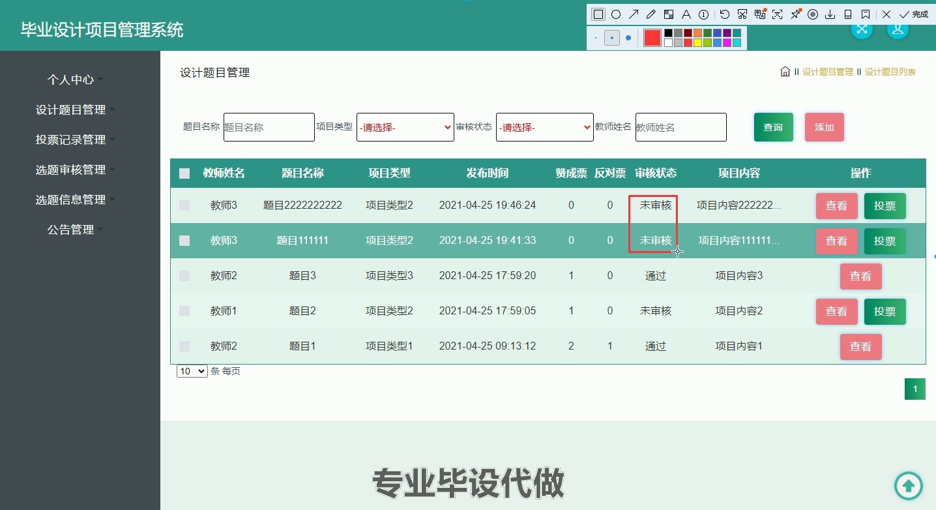Pin the screenshot to screen
Image resolution: width=936 pixels, height=510 pixels.
tap(795, 14)
